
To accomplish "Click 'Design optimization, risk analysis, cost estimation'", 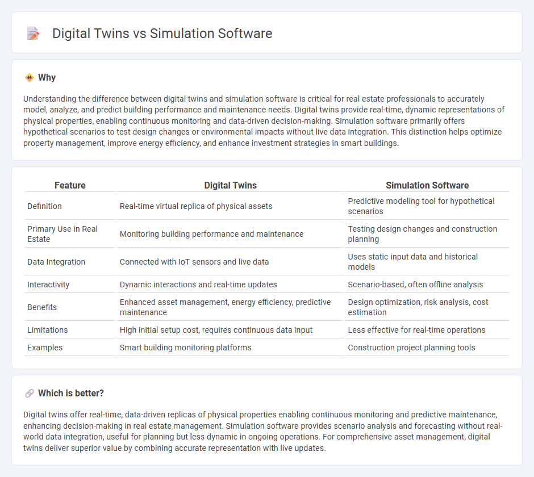I will tap(418, 307).
